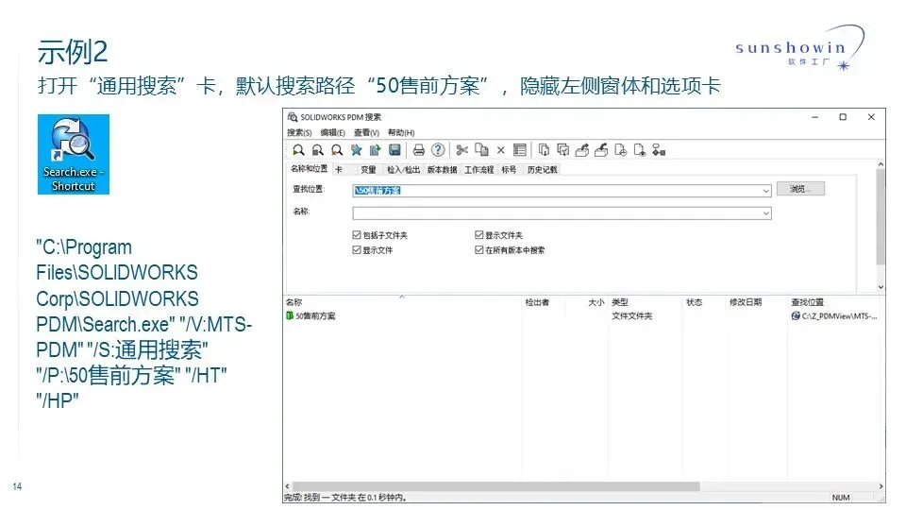
Task: Click the horizontal scrollbar thumb in results
Action: (495, 486)
